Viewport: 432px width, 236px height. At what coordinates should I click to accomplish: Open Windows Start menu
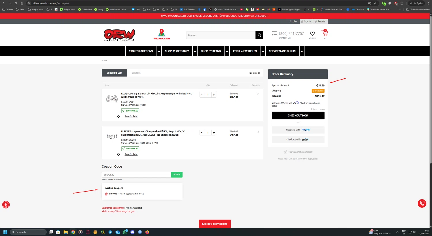(x=5, y=232)
